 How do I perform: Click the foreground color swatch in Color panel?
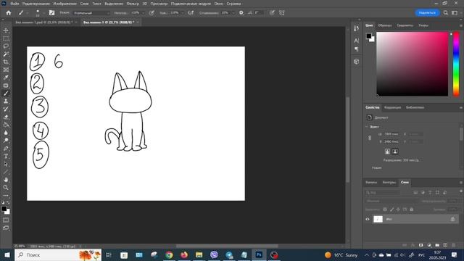369,36
